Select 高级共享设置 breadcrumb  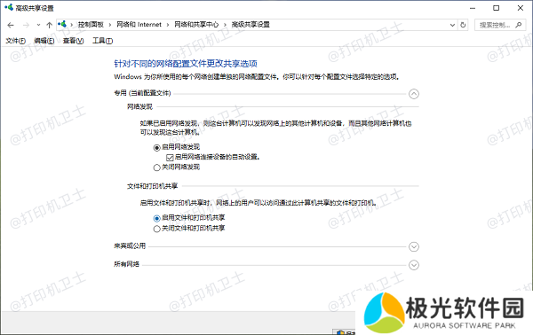pyautogui.click(x=251, y=25)
